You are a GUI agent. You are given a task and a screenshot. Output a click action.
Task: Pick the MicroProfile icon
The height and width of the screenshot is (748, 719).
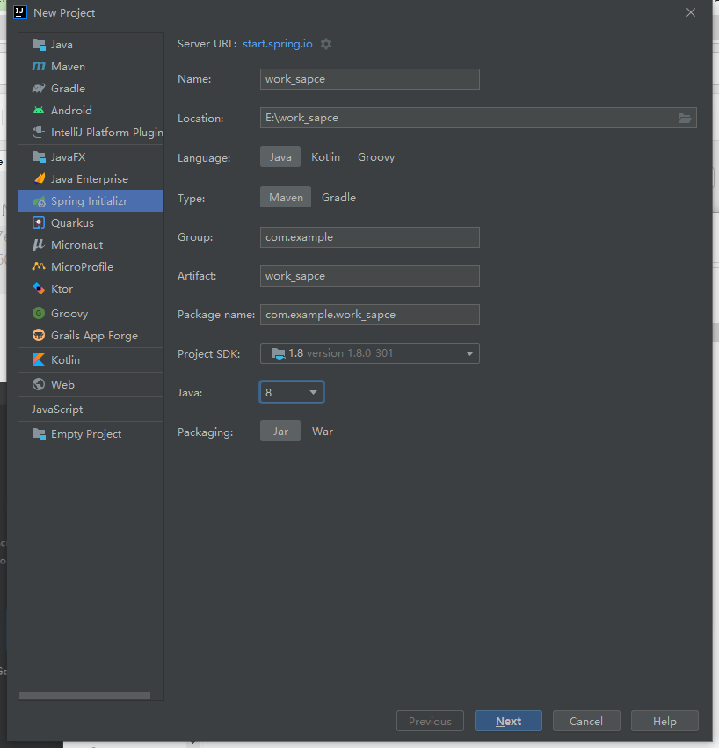[x=39, y=266]
